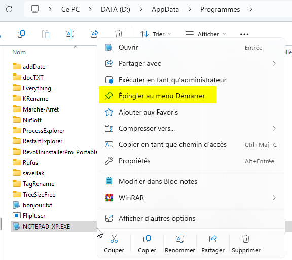Sort by the Nom column header
This screenshot has width=292, height=260.
pos(19,52)
